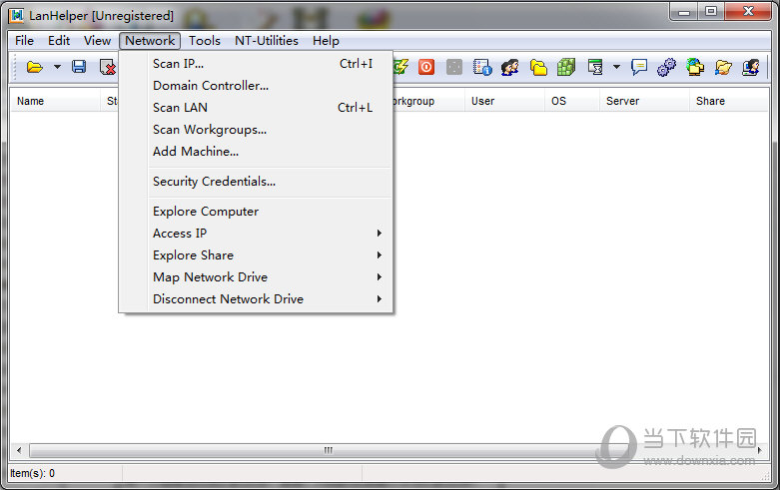
Task: Click the gray square toolbar icon
Action: tap(454, 67)
